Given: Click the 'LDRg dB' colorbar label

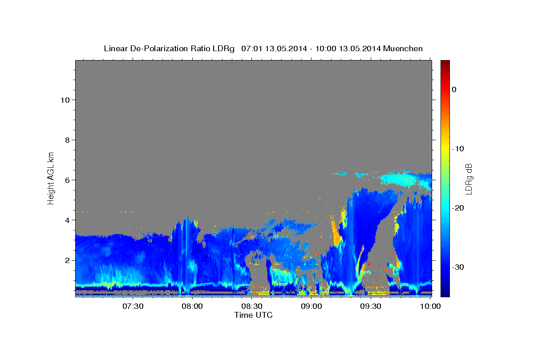Looking at the screenshot, I should (469, 178).
